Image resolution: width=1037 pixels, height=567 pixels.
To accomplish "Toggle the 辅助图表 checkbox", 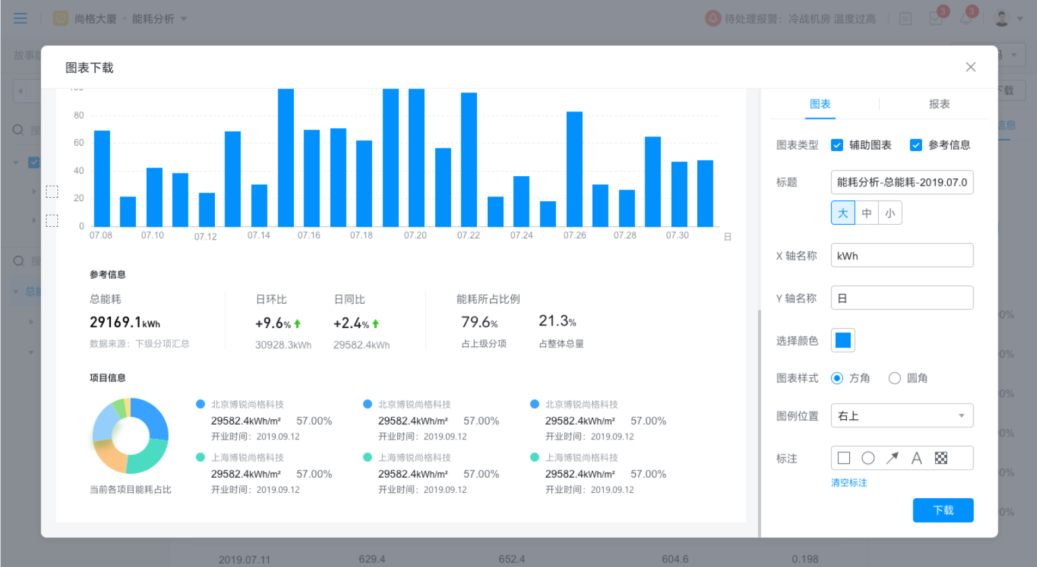I will [x=837, y=145].
